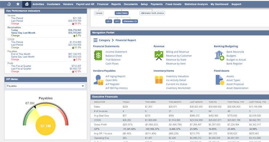Select the Elimination US node
This screenshot has width=269, height=142.
pos(130,21)
